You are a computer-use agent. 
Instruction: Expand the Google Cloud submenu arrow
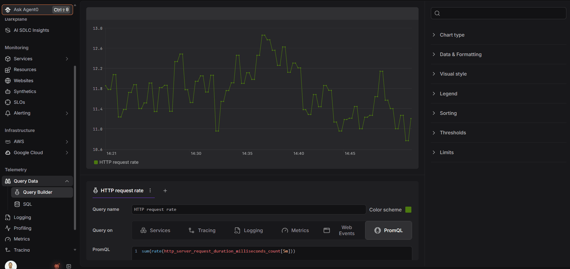point(67,153)
